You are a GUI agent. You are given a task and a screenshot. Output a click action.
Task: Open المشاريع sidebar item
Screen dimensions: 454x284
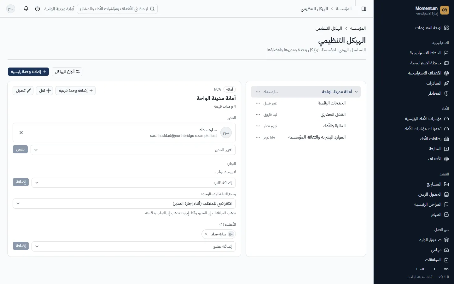tap(438, 184)
